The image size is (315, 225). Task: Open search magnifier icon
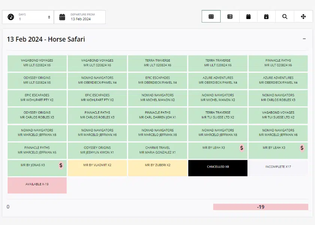point(285,16)
